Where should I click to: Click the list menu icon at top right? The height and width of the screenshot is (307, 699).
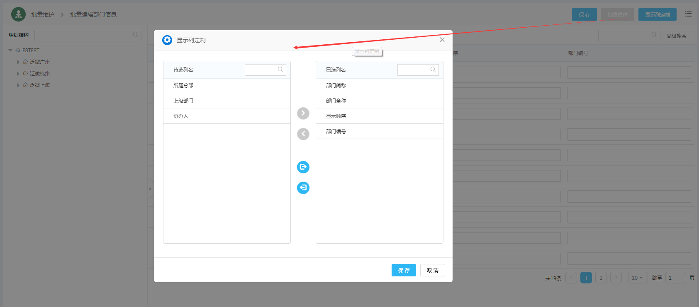click(x=688, y=14)
